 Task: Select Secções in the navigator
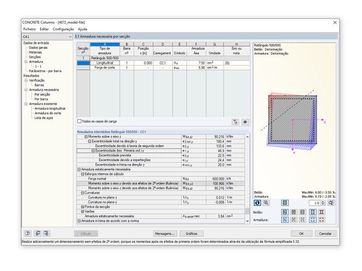(x=35, y=57)
